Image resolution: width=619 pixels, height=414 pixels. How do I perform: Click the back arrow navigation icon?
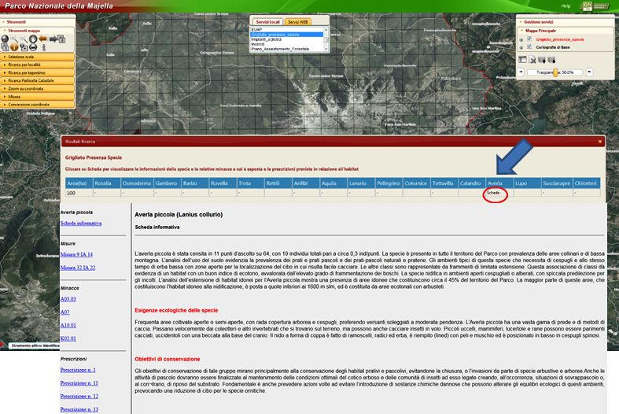(x=42, y=39)
